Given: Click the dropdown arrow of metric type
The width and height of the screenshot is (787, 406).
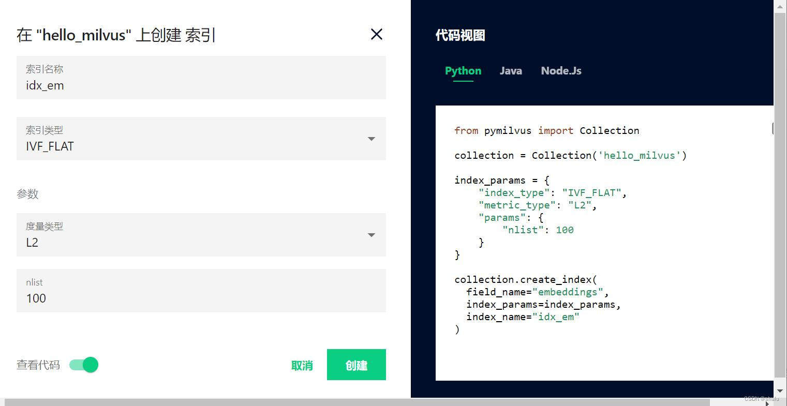Looking at the screenshot, I should tap(371, 235).
